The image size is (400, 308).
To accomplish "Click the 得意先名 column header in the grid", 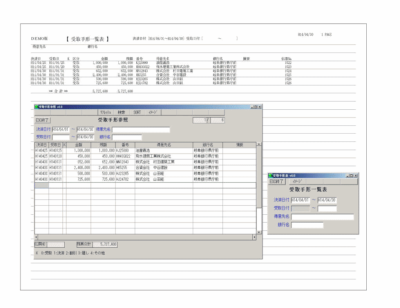I will 164,145.
